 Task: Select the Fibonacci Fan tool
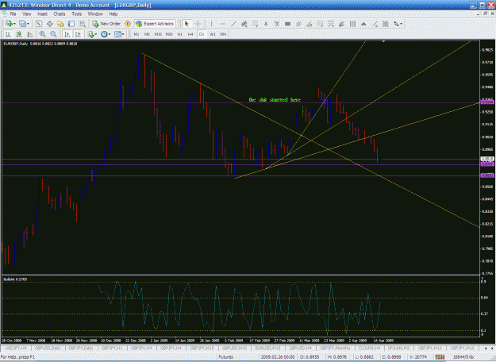342,24
